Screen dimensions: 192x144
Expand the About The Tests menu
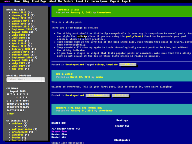point(61,1)
